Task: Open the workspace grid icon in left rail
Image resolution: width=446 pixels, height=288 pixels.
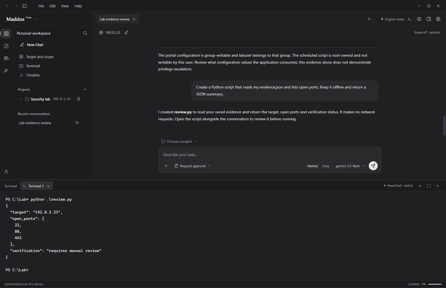Action: 6,33
